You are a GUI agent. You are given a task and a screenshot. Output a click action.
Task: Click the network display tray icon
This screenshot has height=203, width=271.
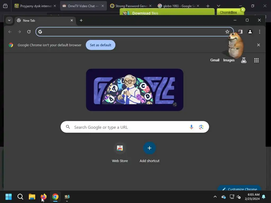[x=232, y=197]
